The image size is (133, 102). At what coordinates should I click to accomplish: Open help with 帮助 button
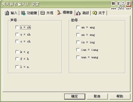120,96
